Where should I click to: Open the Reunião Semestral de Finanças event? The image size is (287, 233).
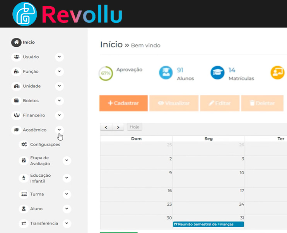[208, 224]
